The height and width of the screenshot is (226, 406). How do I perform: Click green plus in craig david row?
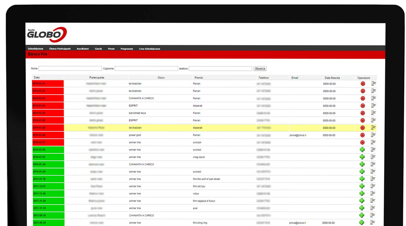[x=362, y=157]
